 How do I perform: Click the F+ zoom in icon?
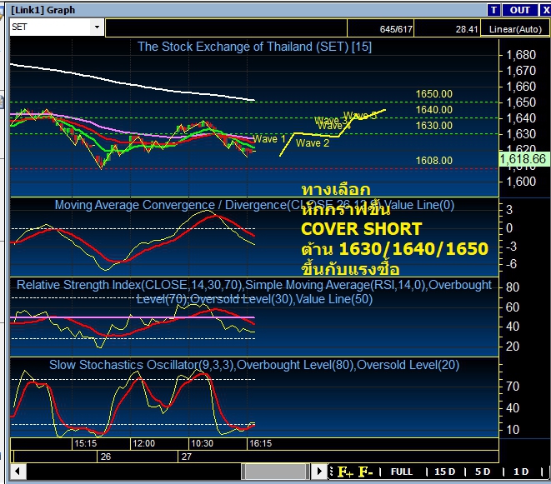click(x=345, y=472)
